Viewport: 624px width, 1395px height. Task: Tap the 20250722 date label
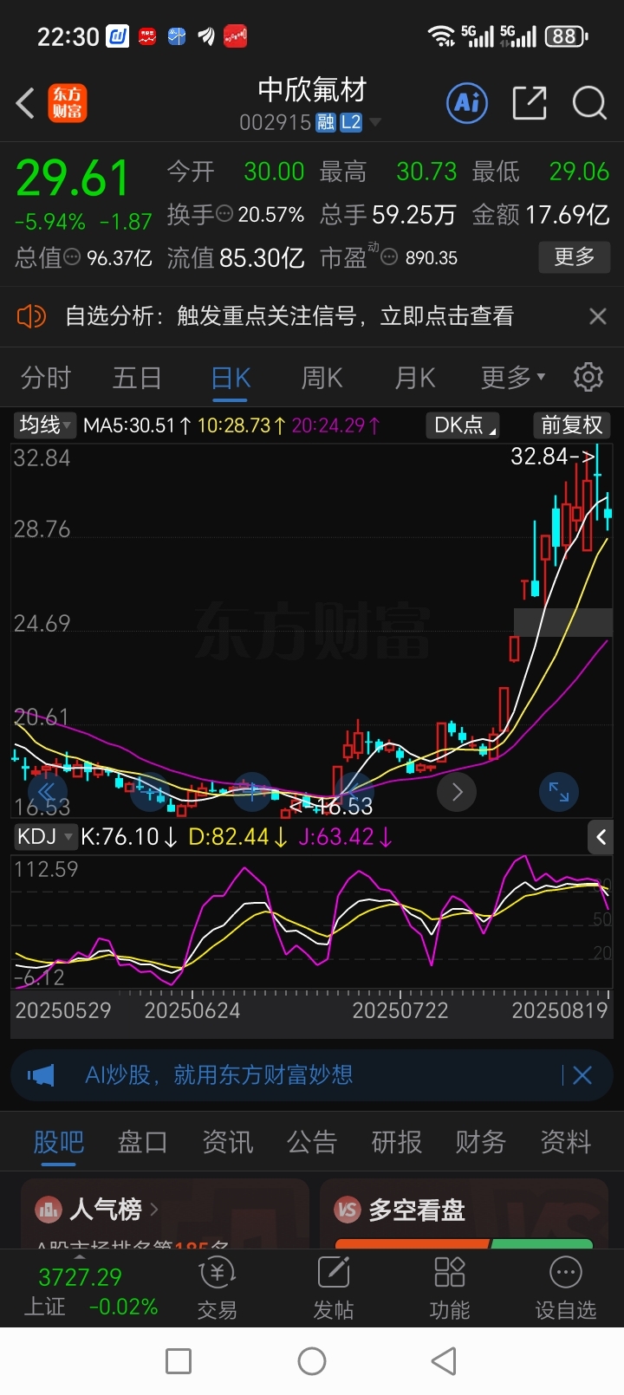click(x=400, y=1010)
